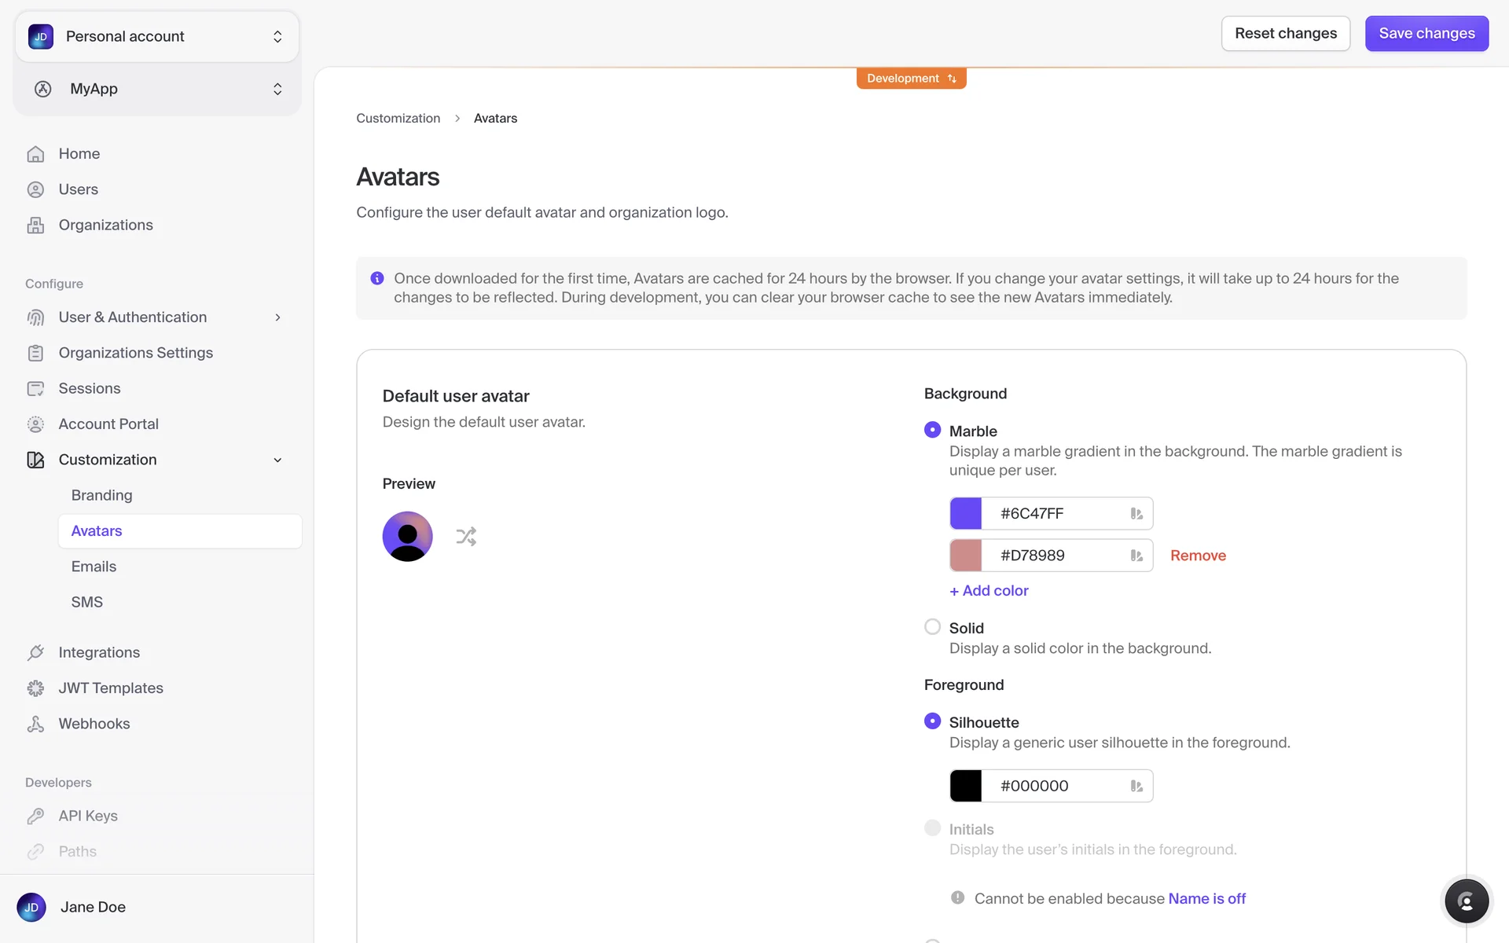Open the color picker icon for #6C47FF
Screen dimensions: 1509x943
[x=1136, y=514]
